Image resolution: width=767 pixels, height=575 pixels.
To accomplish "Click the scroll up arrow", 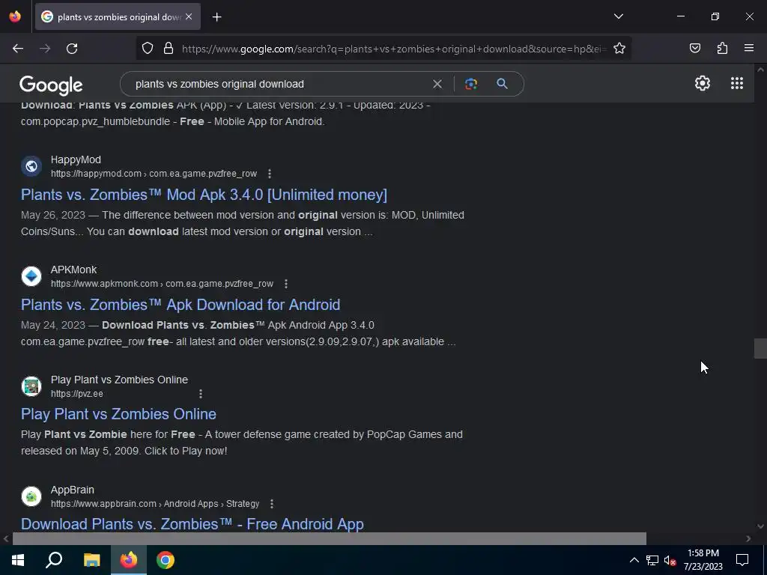I will [760, 70].
